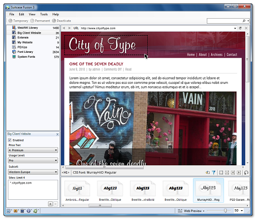The height and width of the screenshot is (223, 256).
Task: Click the blue funnel filter icon
Action: pyautogui.click(x=214, y=173)
